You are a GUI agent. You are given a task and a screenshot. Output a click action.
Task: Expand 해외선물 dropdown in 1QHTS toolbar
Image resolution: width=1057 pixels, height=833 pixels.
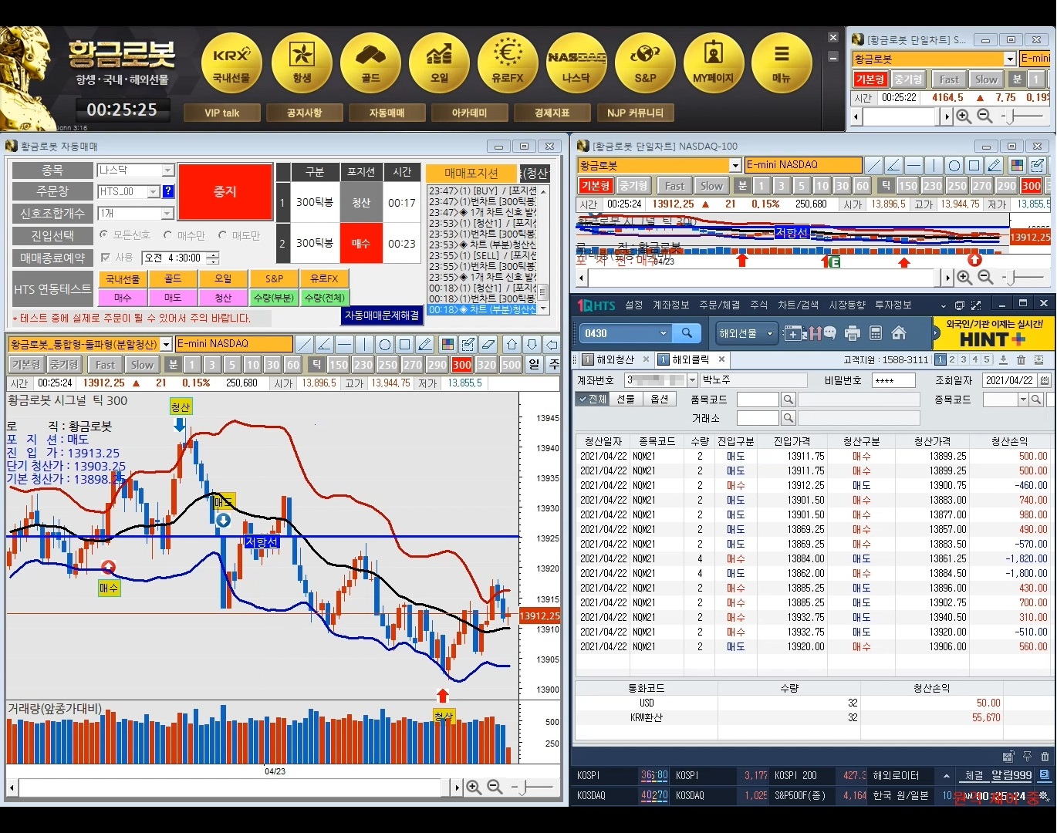769,333
